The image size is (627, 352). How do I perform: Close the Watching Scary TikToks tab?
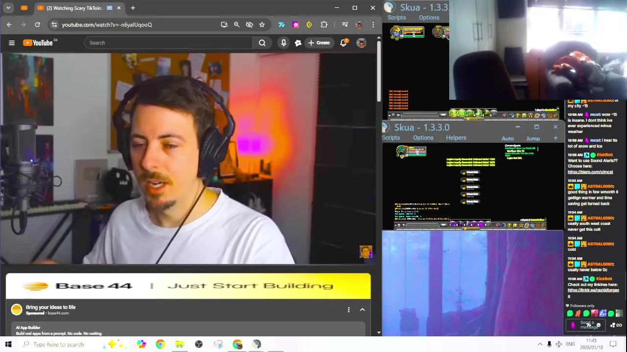(119, 8)
